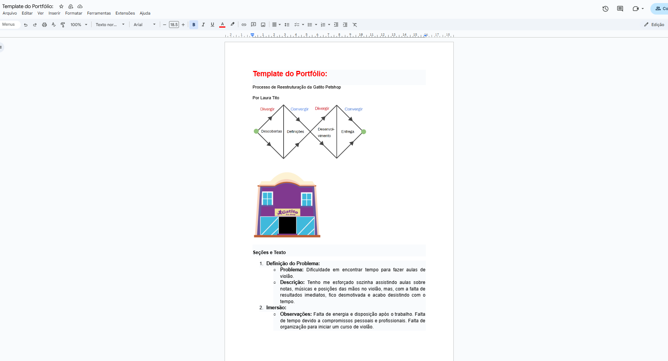Print the document with printer icon
Viewport: 668px width, 361px height.
pos(44,25)
